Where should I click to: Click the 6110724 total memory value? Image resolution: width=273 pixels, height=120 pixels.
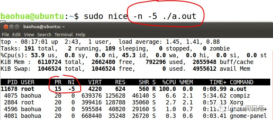point(49,62)
